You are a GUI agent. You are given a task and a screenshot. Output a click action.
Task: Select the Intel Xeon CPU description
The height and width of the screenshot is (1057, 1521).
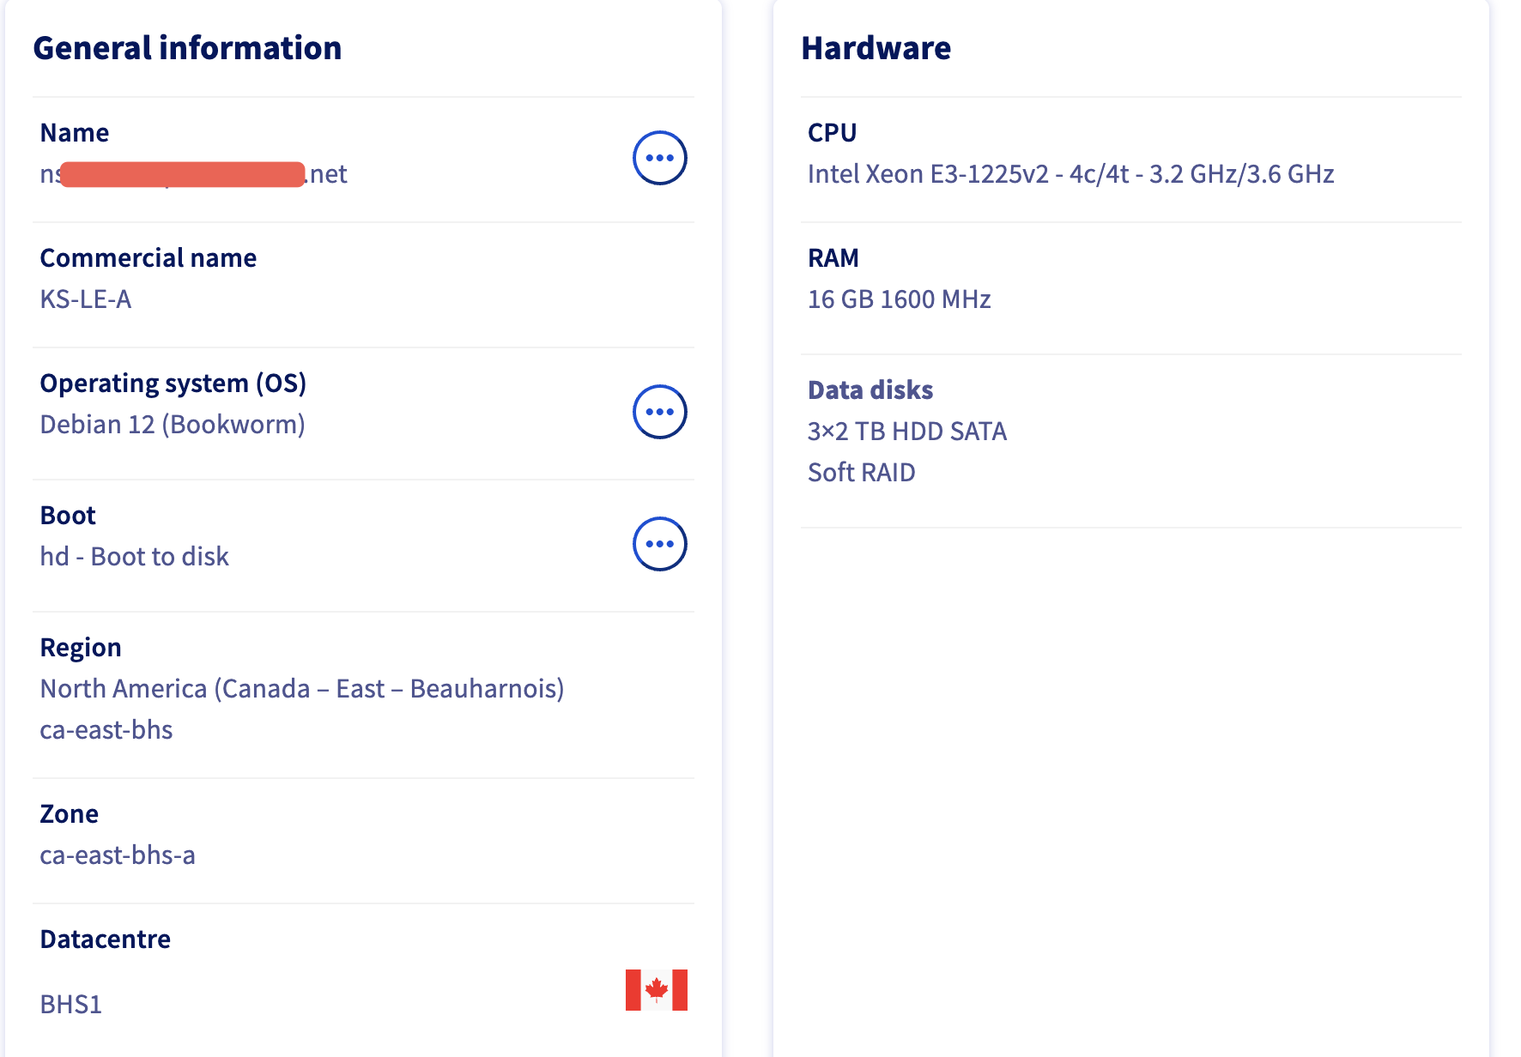(x=1070, y=174)
